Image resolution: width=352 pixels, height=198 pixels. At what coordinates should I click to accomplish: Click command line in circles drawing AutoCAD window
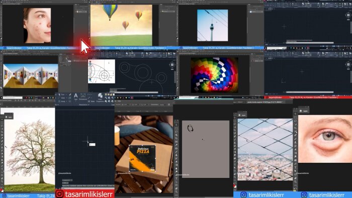134,92
